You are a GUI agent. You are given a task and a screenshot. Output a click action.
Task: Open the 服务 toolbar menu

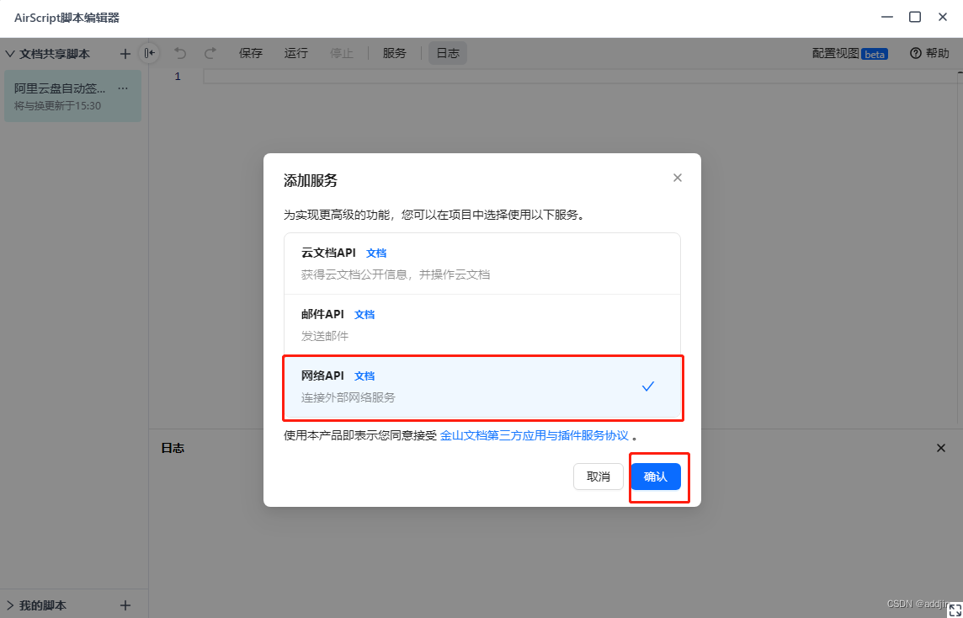click(394, 53)
